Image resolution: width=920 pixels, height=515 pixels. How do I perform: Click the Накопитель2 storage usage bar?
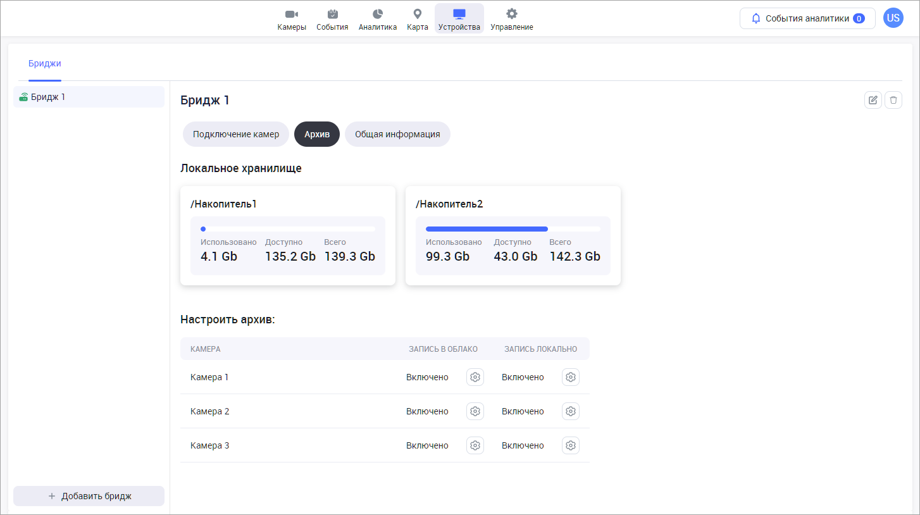(513, 229)
